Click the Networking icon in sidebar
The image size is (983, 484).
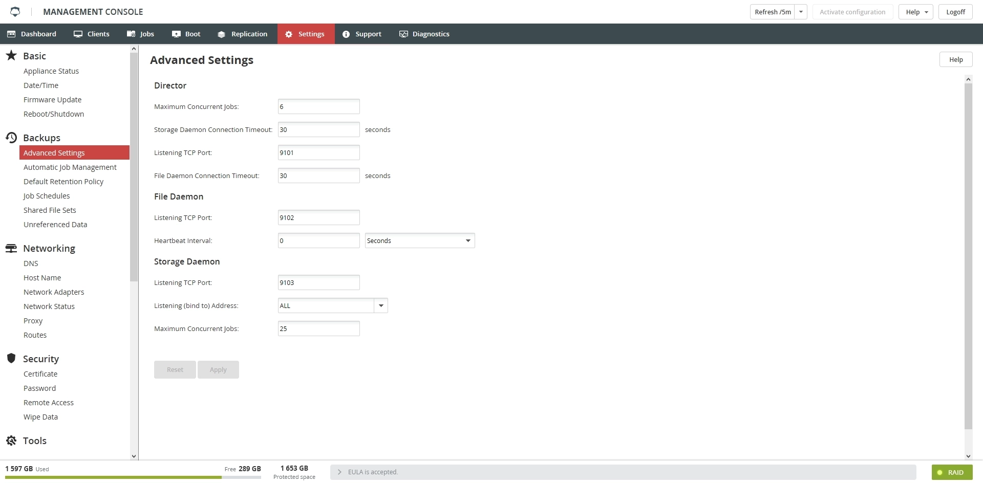[x=11, y=248]
